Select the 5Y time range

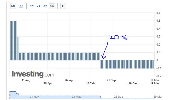[45, 6]
